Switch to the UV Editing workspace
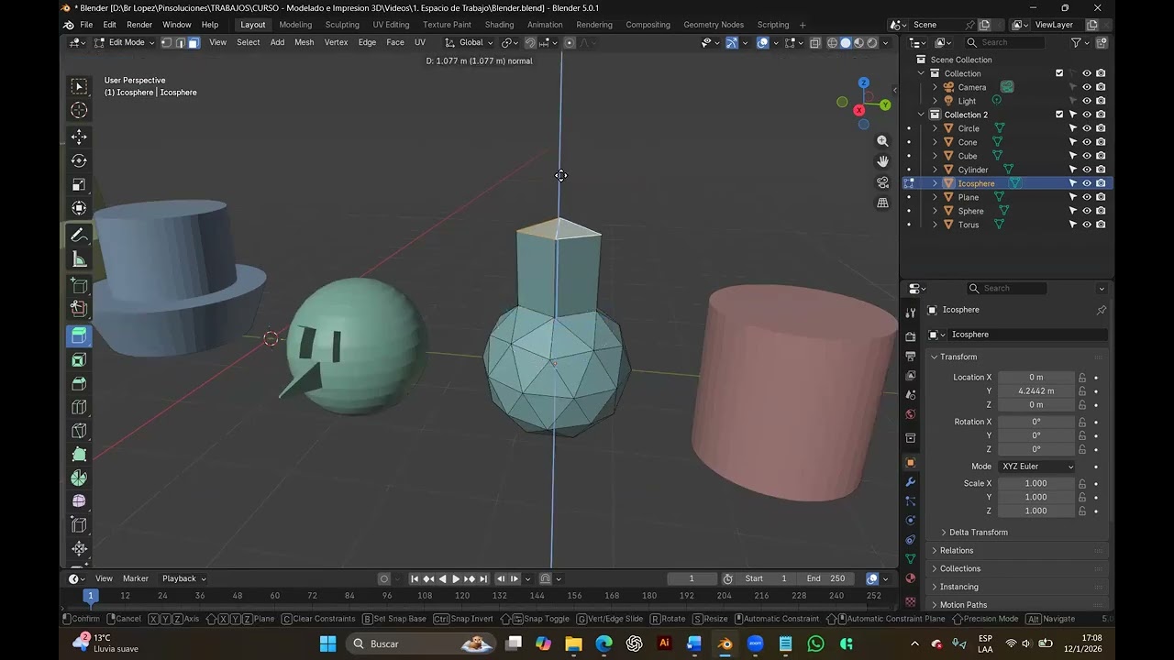 (391, 25)
